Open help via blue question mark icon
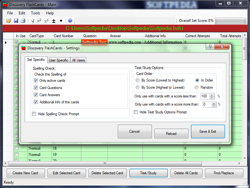Image resolution: width=250 pixels, height=188 pixels. (x=70, y=21)
